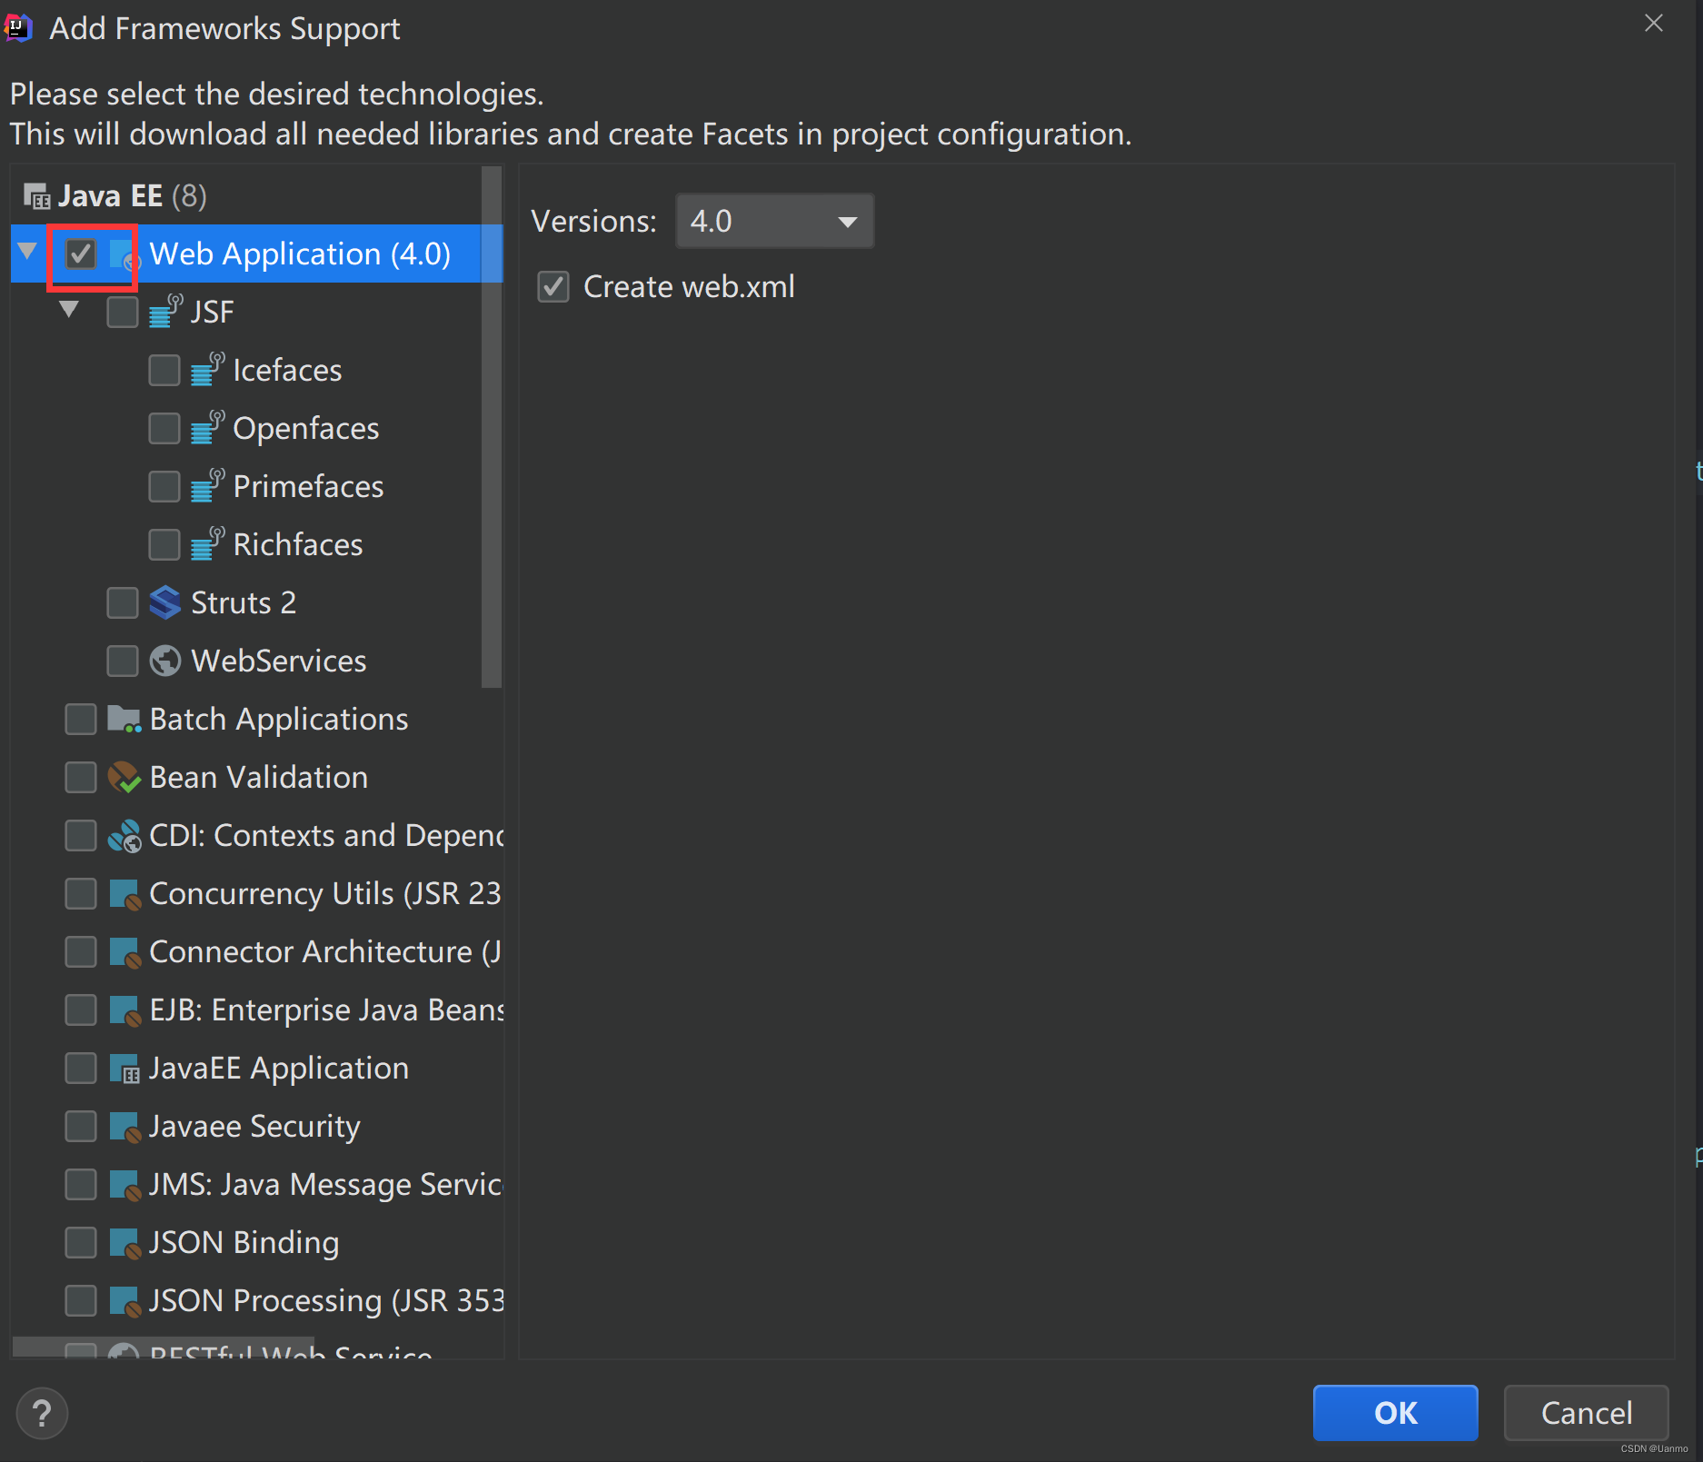This screenshot has width=1703, height=1462.
Task: Uncheck the Web Application checkbox
Action: [81, 254]
